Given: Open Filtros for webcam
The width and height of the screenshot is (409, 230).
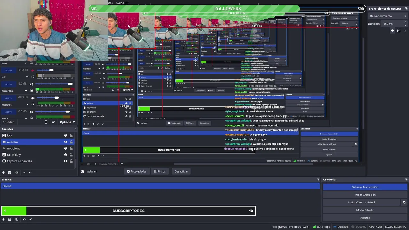Looking at the screenshot, I should point(160,171).
